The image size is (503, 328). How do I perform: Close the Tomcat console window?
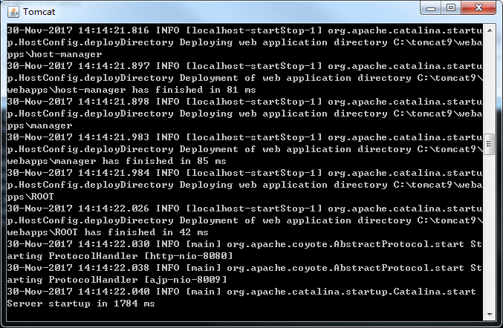[x=478, y=8]
